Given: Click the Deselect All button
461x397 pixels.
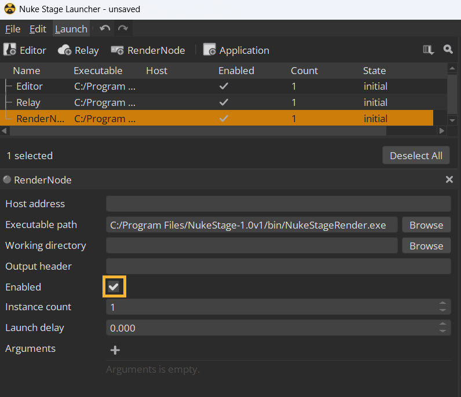Looking at the screenshot, I should tap(416, 155).
